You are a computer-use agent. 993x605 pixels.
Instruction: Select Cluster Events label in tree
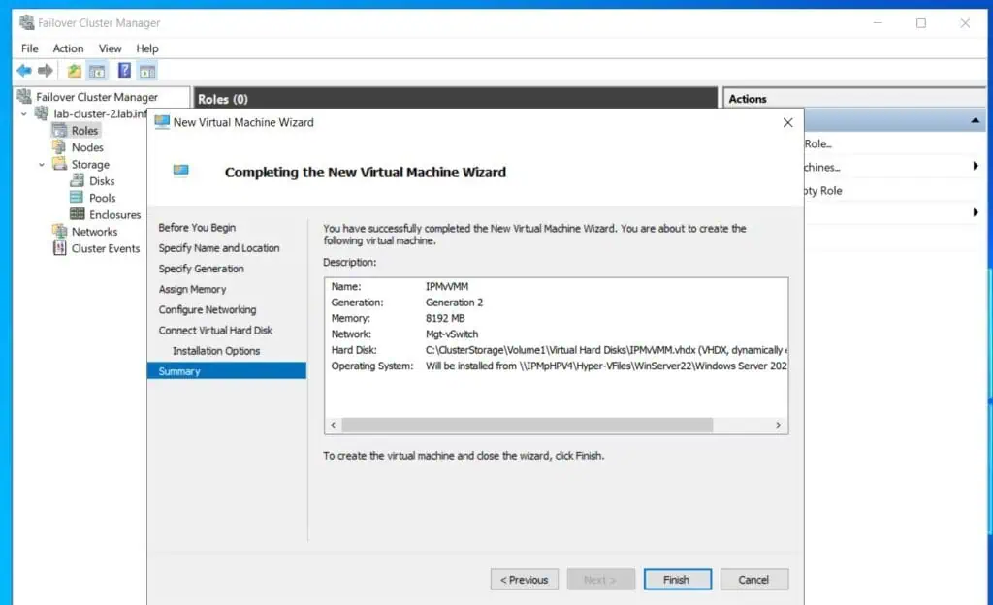[106, 249]
